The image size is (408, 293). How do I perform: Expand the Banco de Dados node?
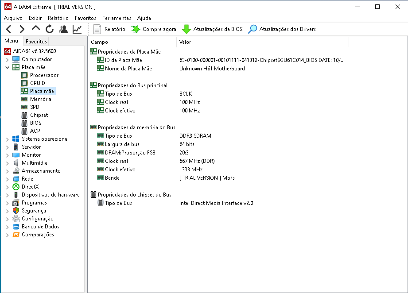pyautogui.click(x=7, y=227)
